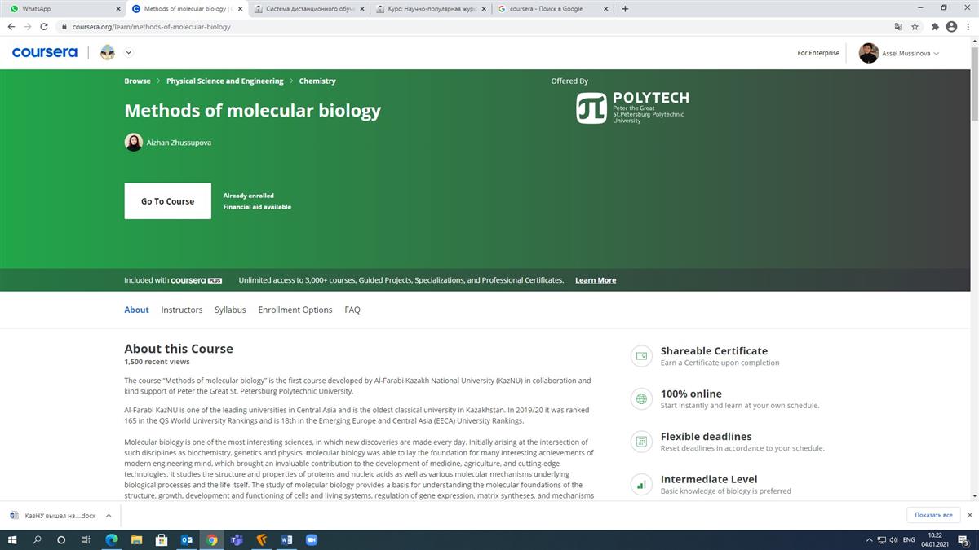The width and height of the screenshot is (979, 550).
Task: Bookmark this page with the star icon
Action: (915, 26)
